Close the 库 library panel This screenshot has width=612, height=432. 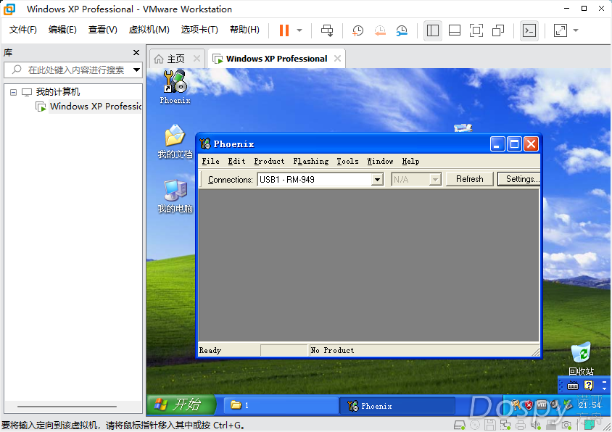(x=136, y=52)
